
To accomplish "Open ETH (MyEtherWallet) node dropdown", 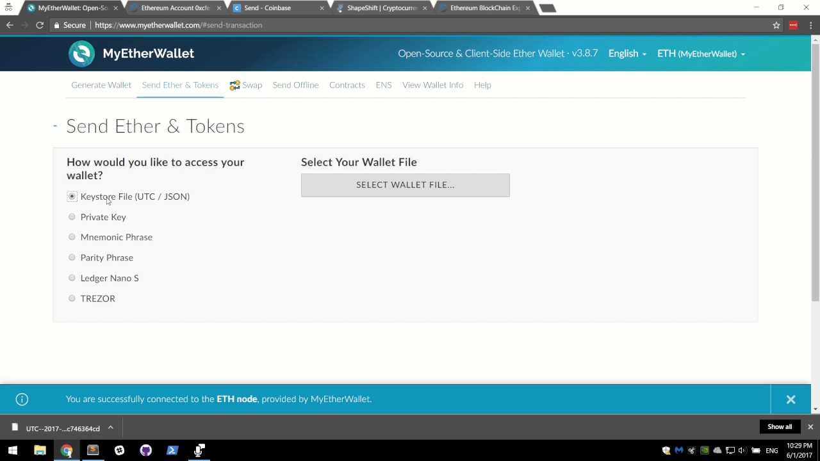I will point(701,54).
